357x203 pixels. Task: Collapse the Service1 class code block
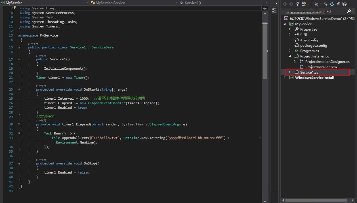tap(19, 48)
